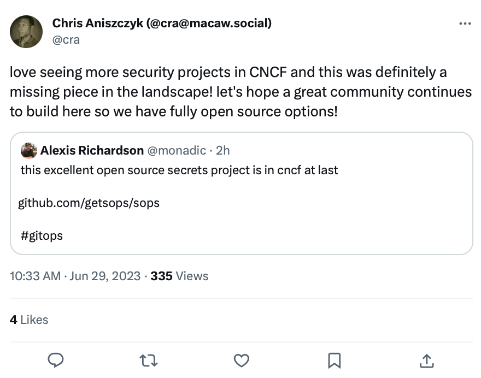Image resolution: width=481 pixels, height=378 pixels.
Task: Like the tweet with the heart icon
Action: [242, 361]
